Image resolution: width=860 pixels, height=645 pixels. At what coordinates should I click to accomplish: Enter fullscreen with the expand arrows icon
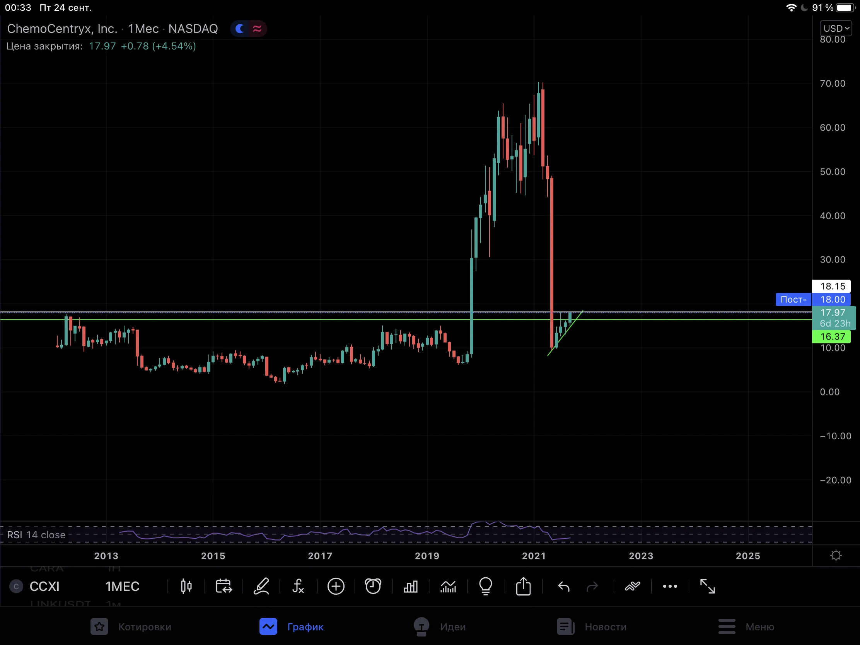(708, 586)
